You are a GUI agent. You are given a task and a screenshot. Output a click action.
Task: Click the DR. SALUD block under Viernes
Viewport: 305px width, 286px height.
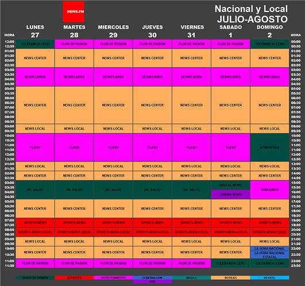[191, 190]
